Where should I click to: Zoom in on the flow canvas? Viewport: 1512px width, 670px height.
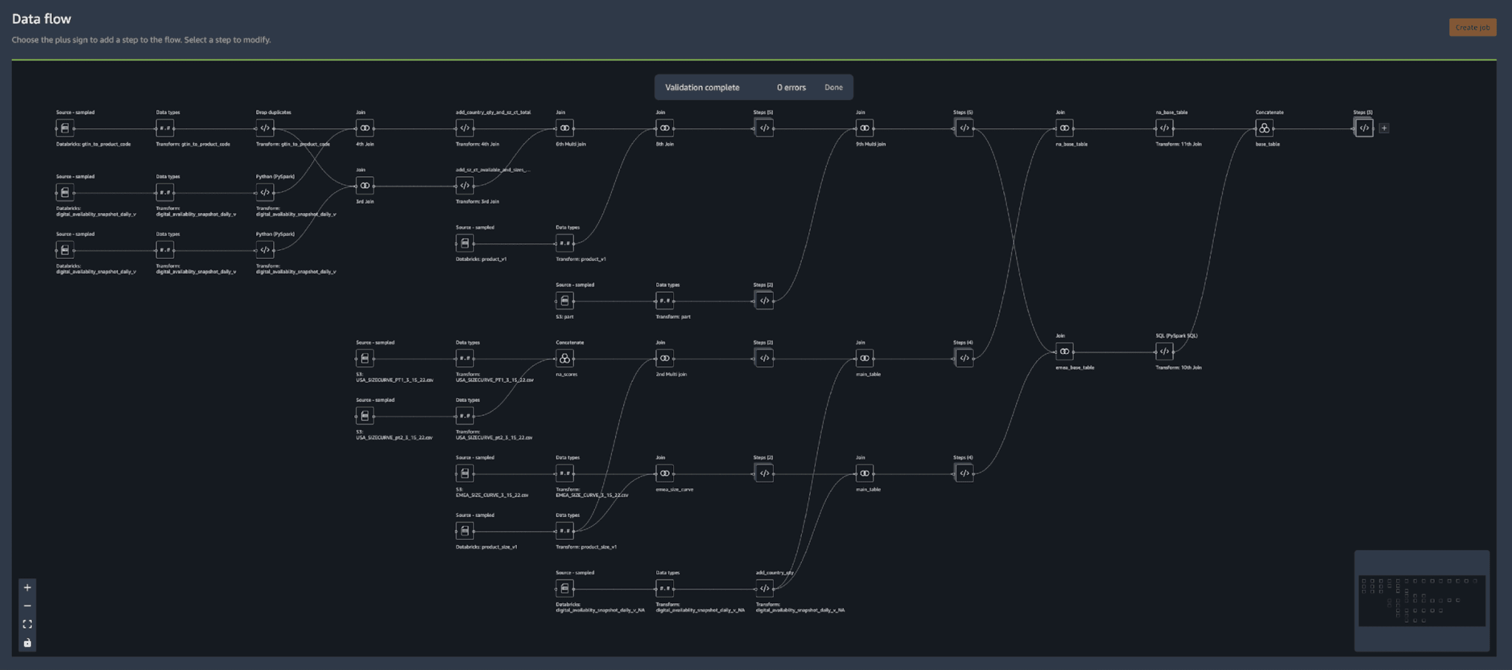coord(27,587)
